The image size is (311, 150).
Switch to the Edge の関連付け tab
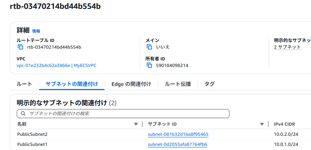[131, 84]
